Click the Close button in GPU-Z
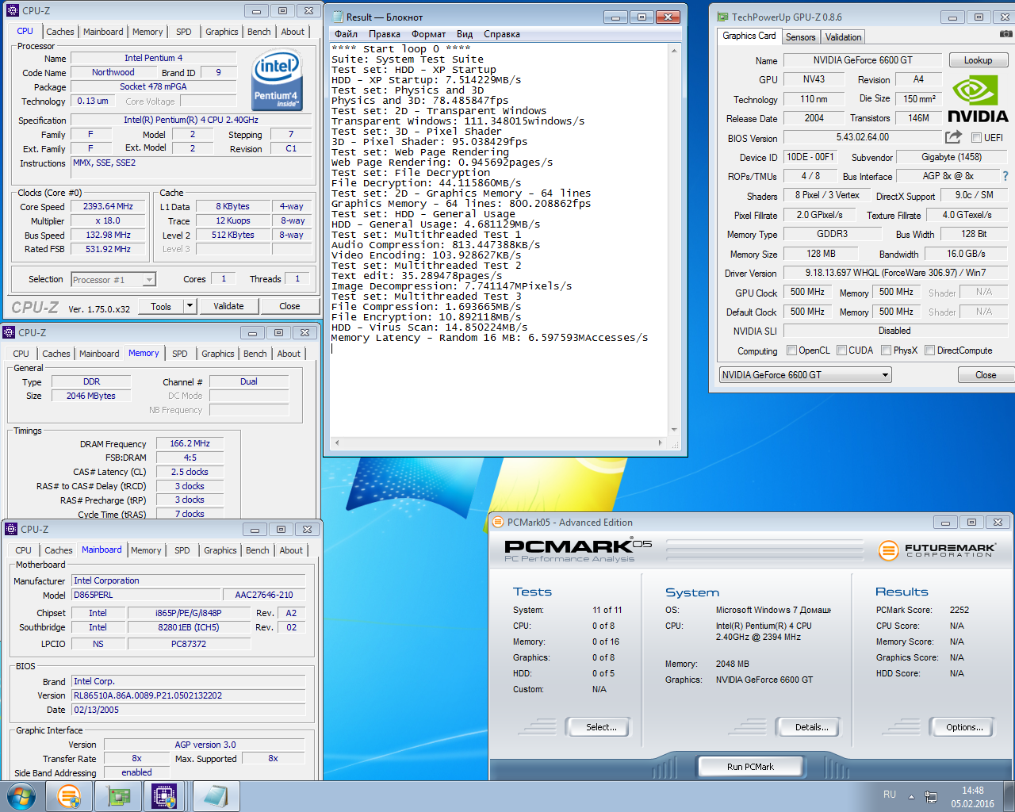1015x812 pixels. click(986, 375)
